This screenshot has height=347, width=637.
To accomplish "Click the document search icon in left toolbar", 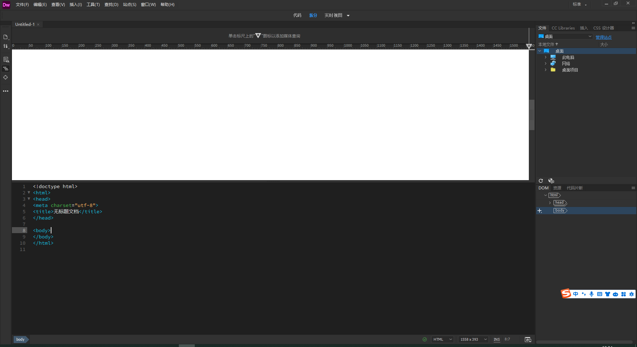I will (x=6, y=60).
